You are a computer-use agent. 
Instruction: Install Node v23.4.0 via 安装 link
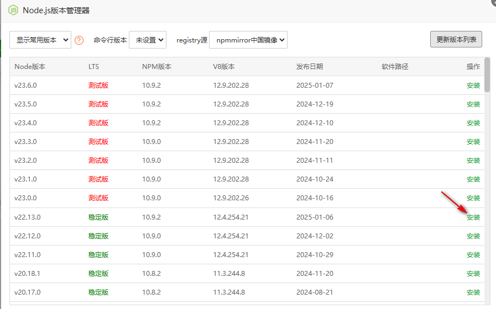click(473, 123)
